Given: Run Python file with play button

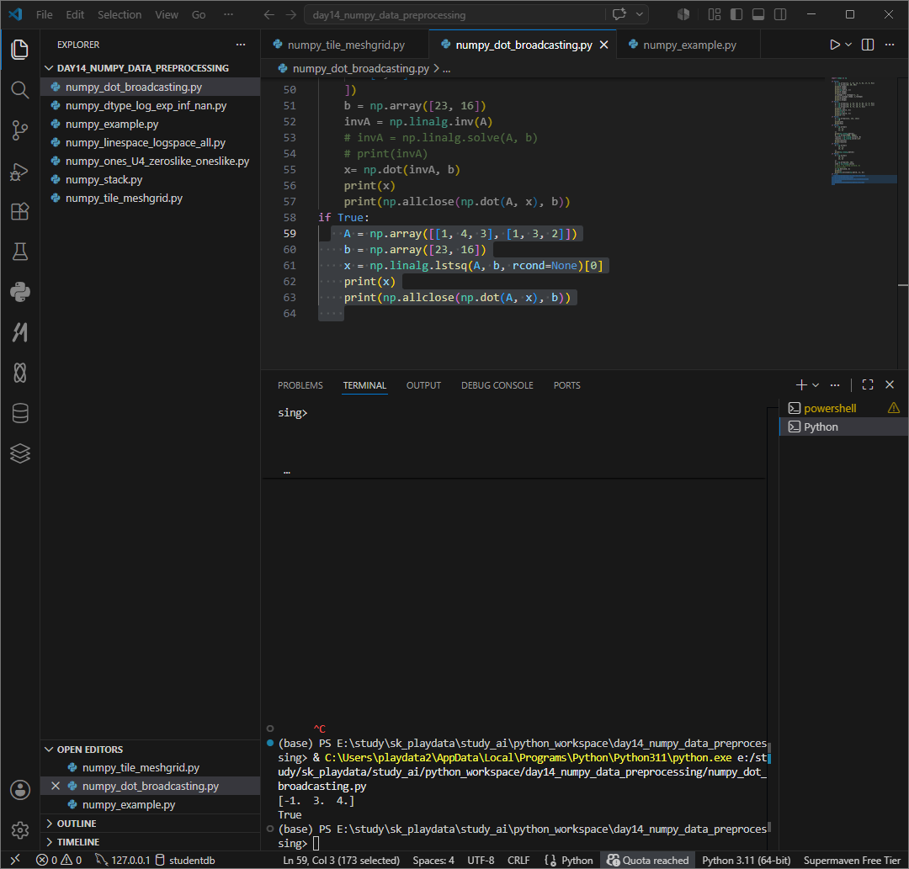Looking at the screenshot, I should point(834,45).
